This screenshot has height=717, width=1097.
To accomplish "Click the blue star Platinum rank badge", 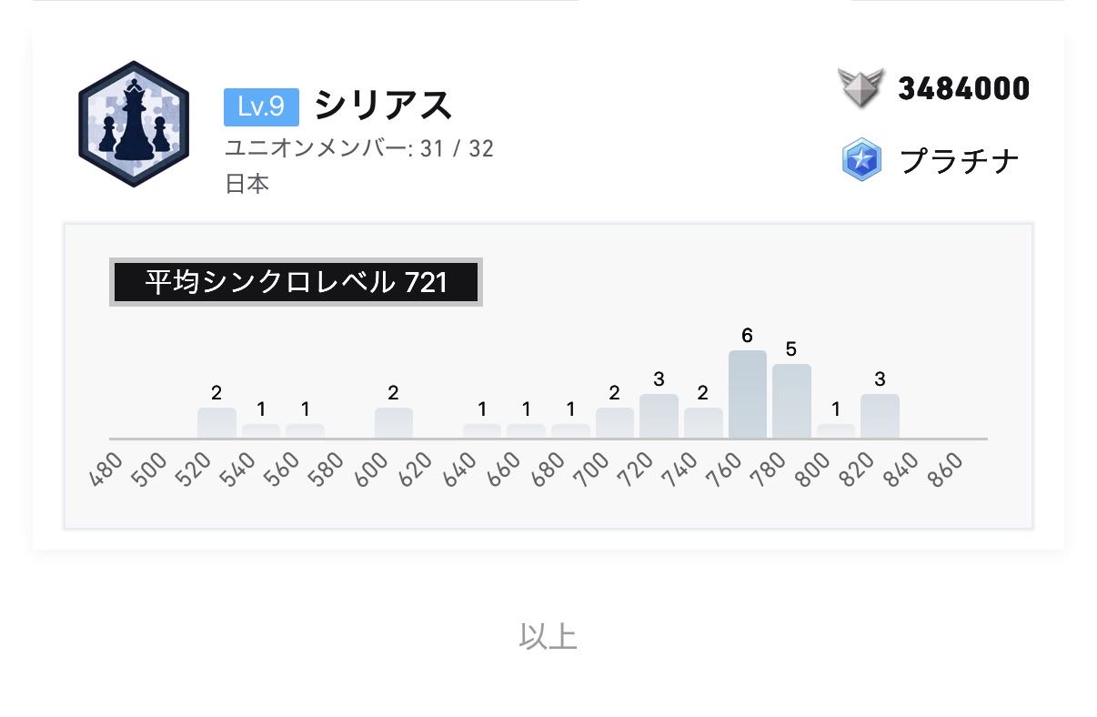I will click(x=860, y=160).
